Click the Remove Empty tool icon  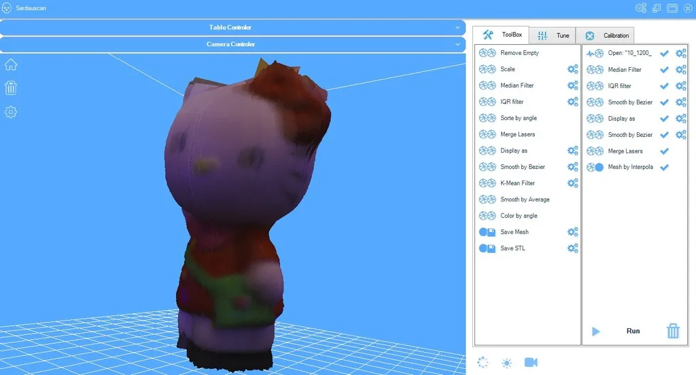(x=487, y=53)
